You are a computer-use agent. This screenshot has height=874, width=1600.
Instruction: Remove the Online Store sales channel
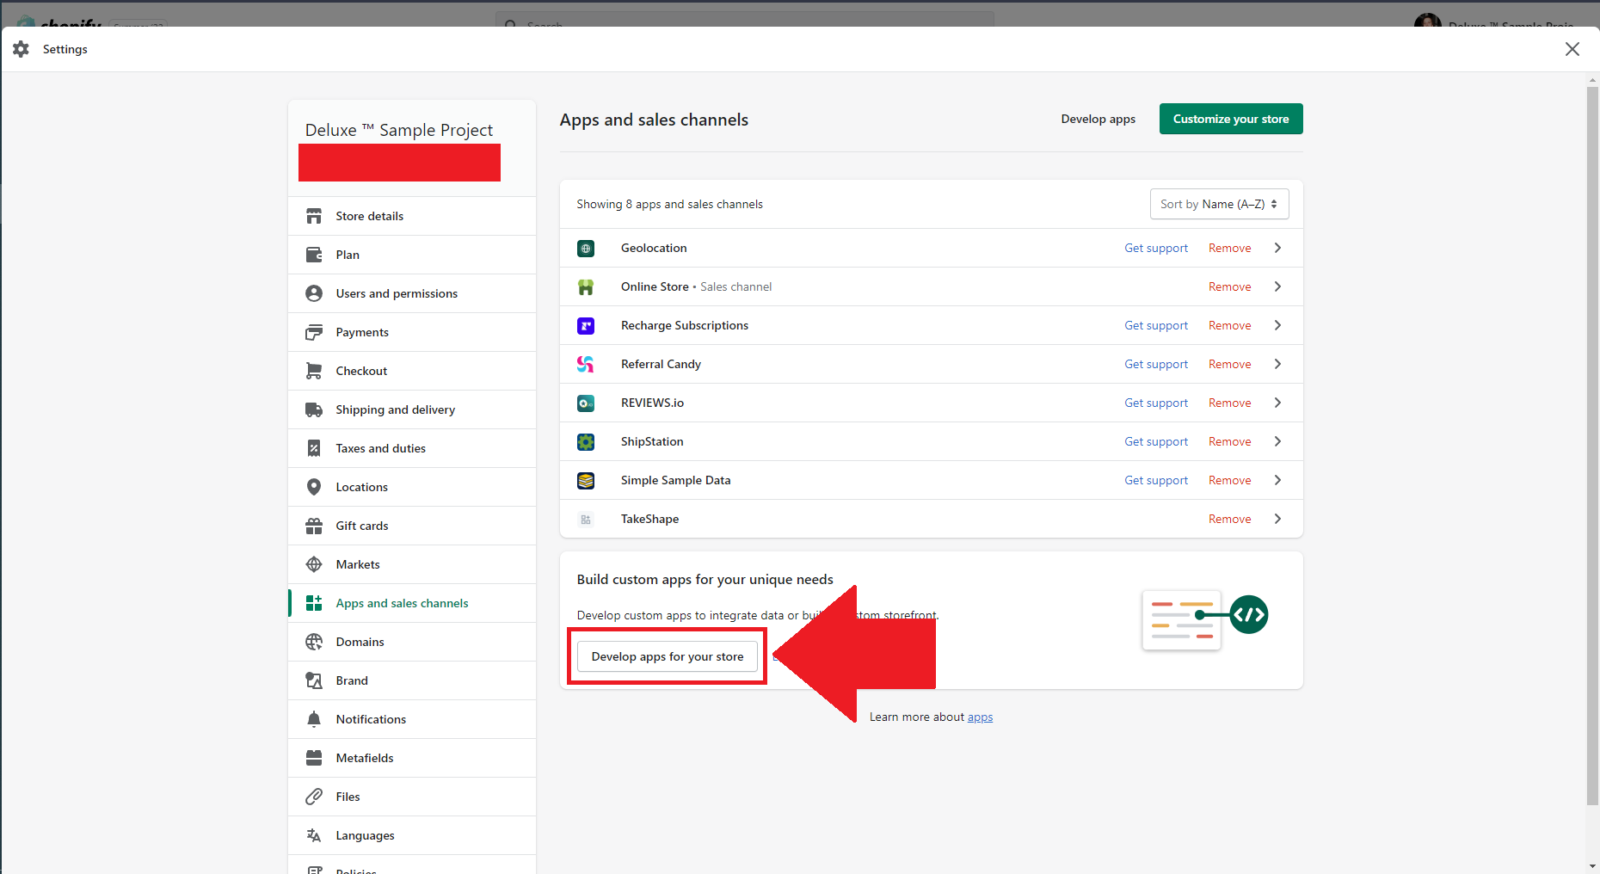1229,286
